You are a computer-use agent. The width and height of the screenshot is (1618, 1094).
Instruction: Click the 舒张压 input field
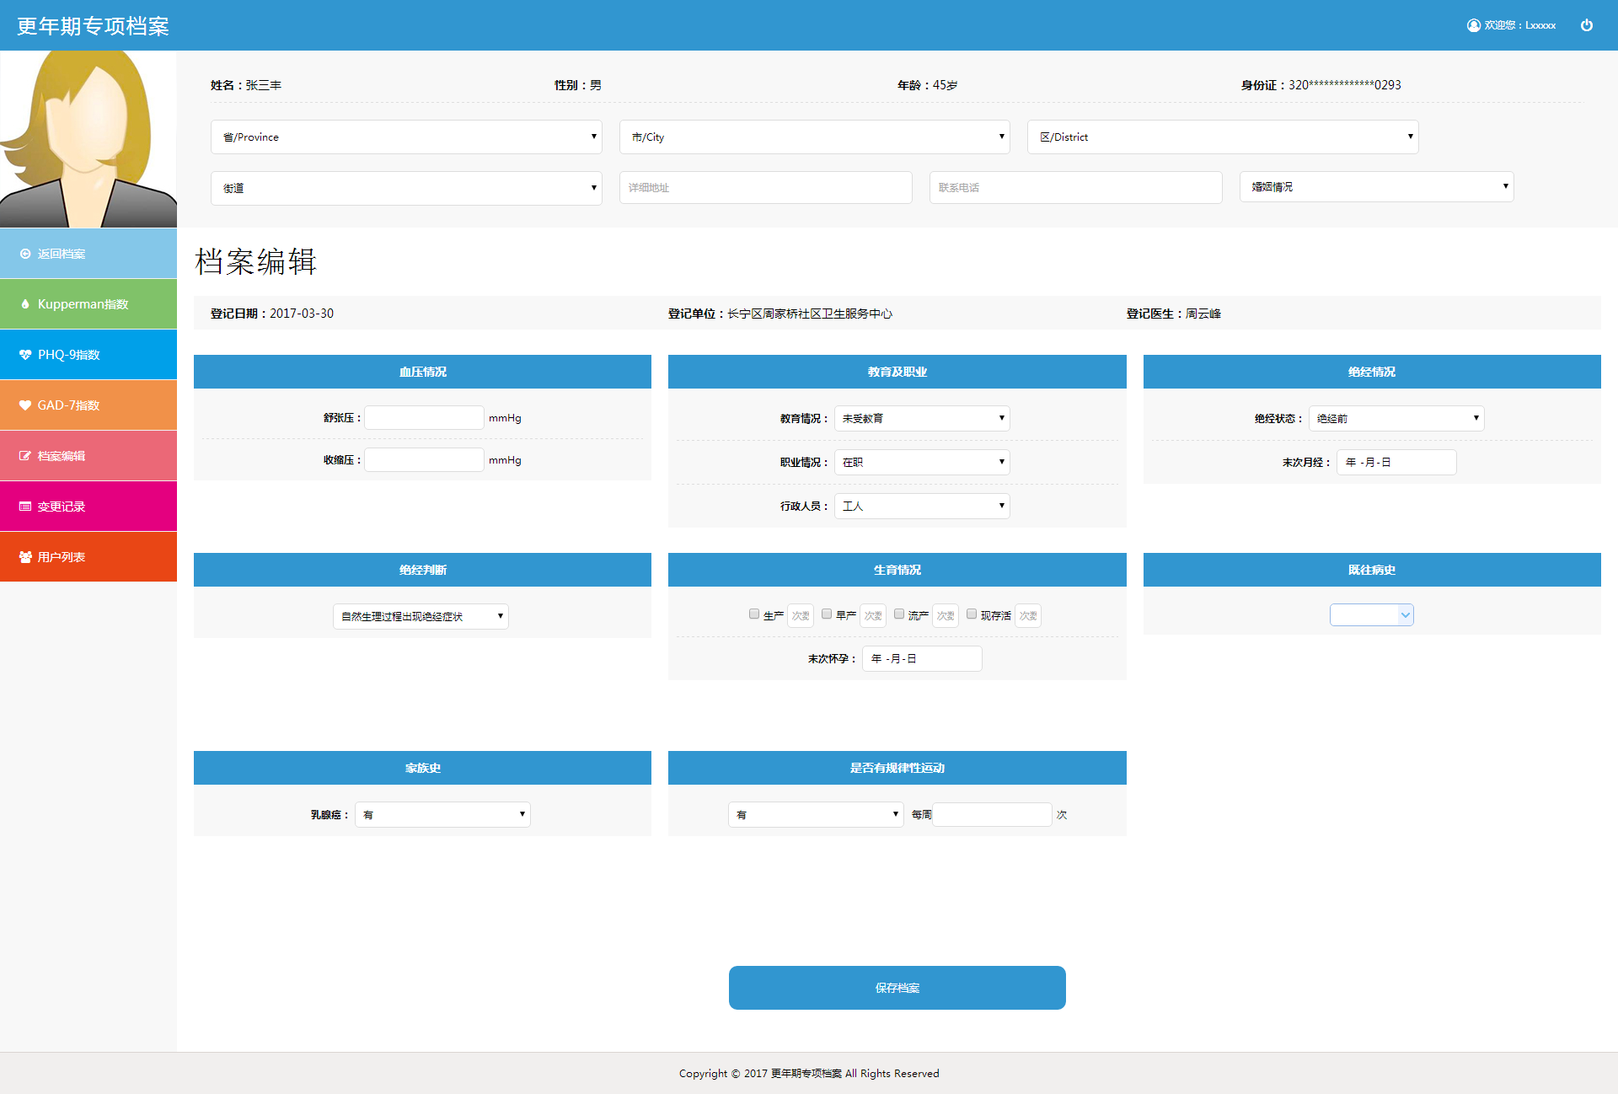424,418
